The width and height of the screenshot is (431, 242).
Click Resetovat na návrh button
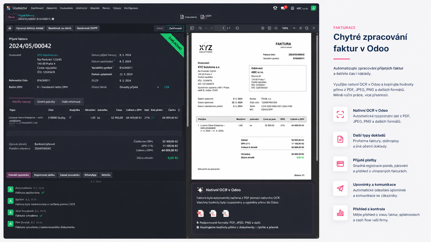pos(60,28)
